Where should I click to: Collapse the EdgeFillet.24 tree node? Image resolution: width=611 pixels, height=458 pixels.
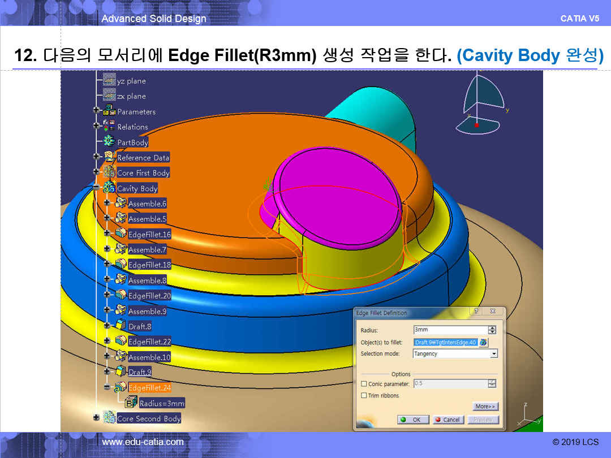coord(107,387)
